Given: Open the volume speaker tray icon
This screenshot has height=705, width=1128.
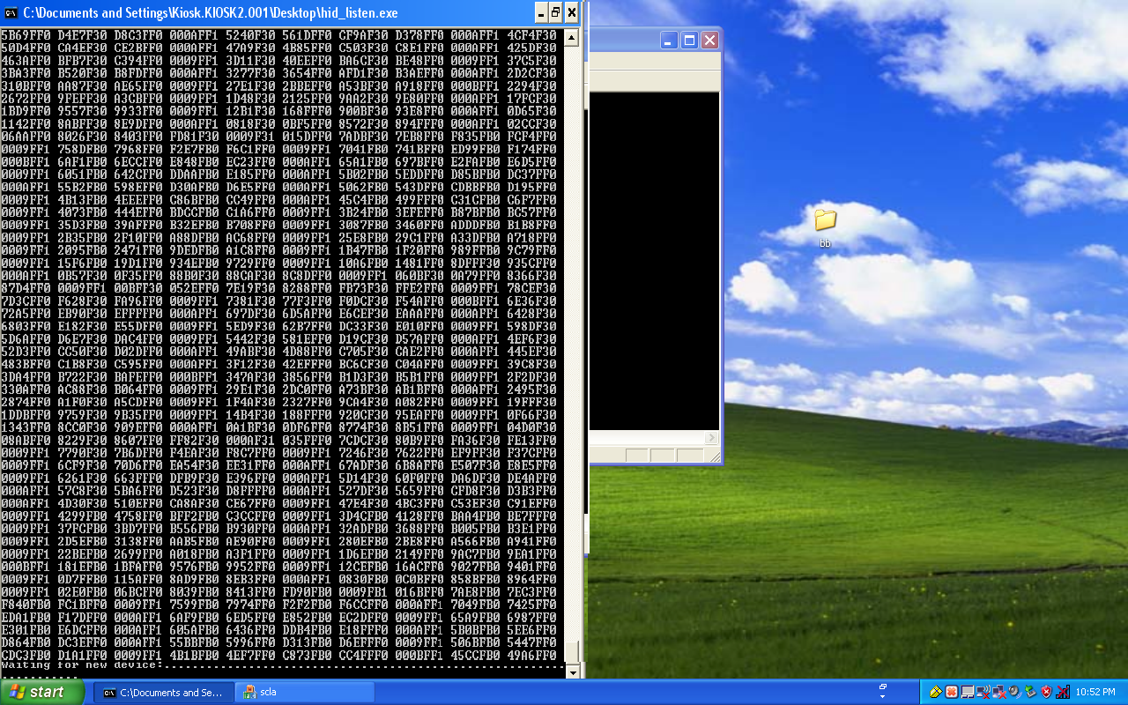Looking at the screenshot, I should (1014, 692).
